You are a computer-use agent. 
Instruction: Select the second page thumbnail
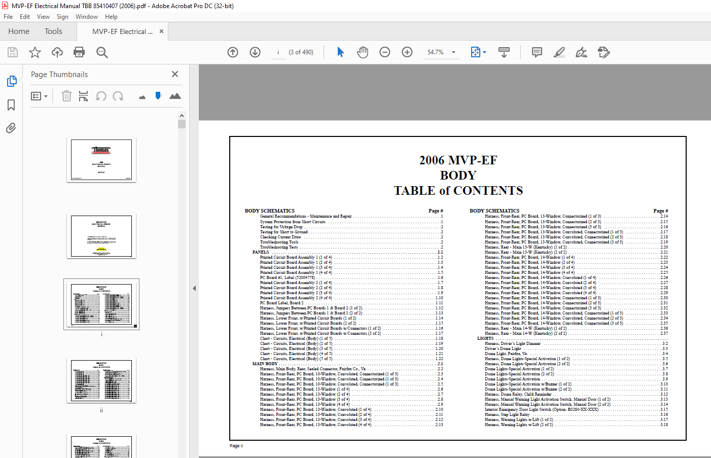click(x=101, y=236)
